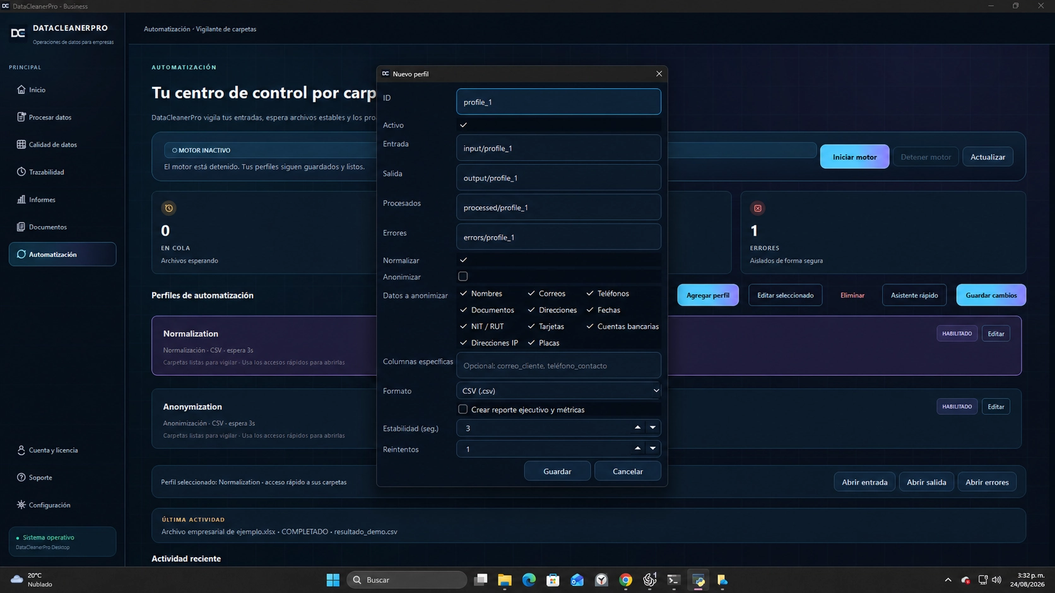The width and height of the screenshot is (1055, 593).
Task: Click the taskbar Buscar search box
Action: click(x=407, y=580)
